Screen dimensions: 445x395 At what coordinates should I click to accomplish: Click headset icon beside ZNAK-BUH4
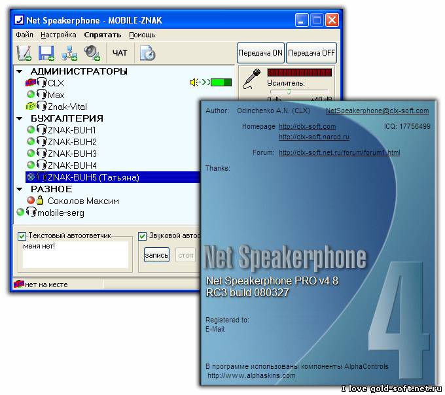point(41,165)
